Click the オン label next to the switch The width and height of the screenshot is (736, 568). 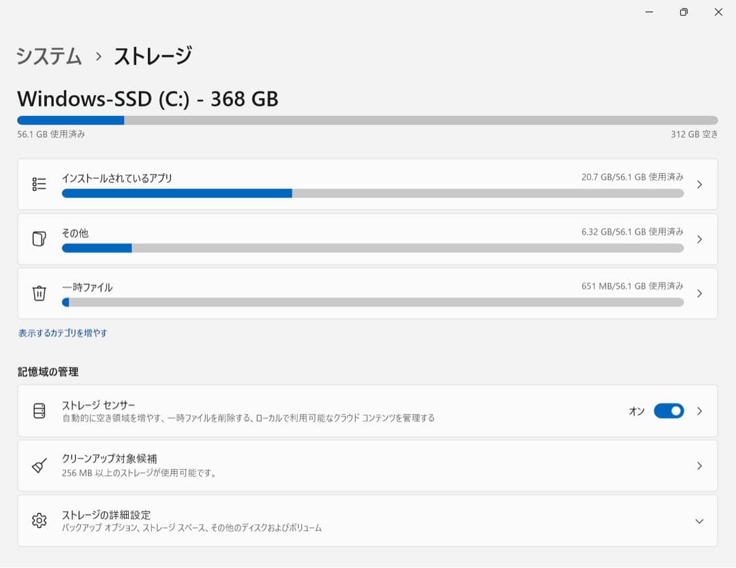pyautogui.click(x=635, y=410)
